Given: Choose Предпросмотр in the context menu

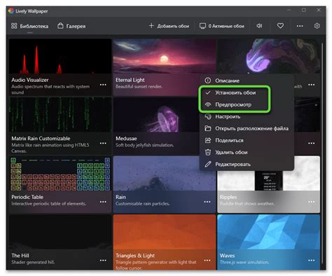Looking at the screenshot, I should 247,104.
